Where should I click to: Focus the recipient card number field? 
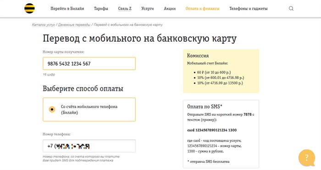(89, 64)
